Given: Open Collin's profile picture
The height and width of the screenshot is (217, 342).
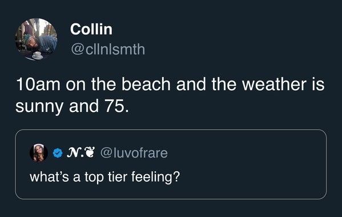Looking at the screenshot, I should [36, 39].
